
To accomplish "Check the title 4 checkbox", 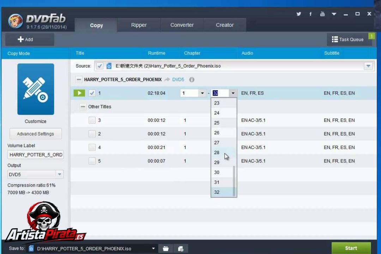I will tap(92, 147).
